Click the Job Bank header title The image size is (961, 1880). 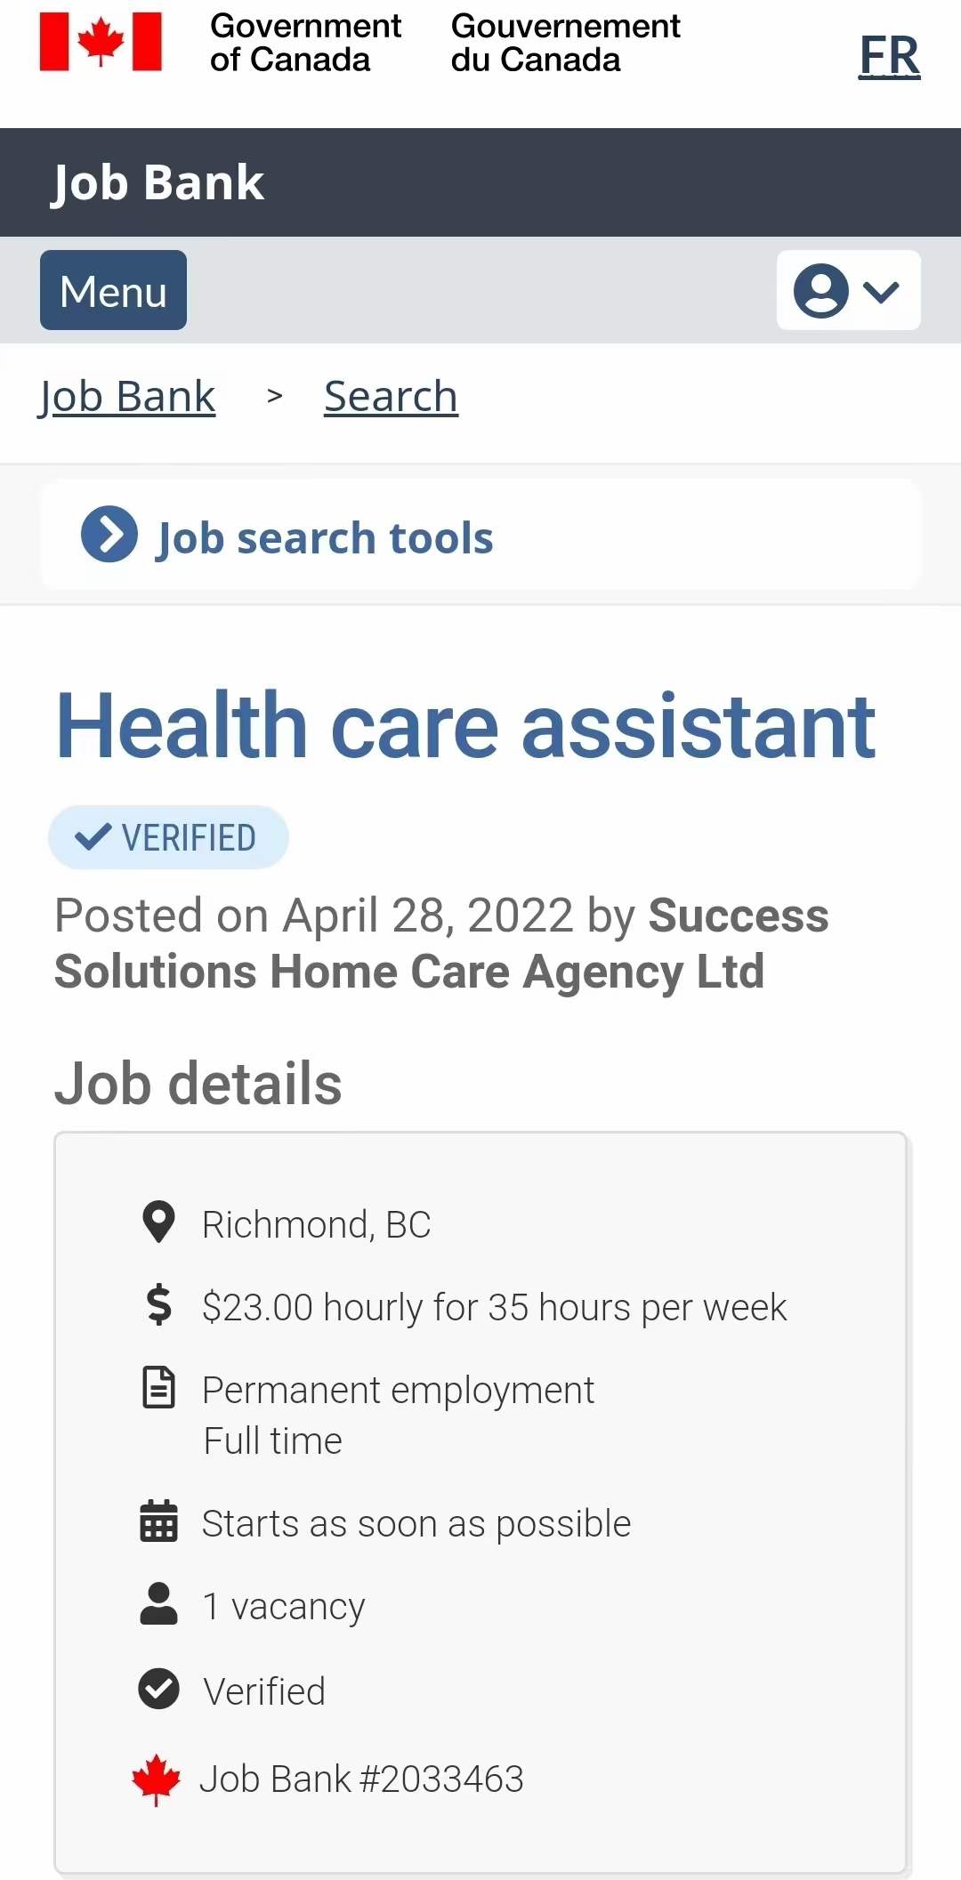pos(157,183)
